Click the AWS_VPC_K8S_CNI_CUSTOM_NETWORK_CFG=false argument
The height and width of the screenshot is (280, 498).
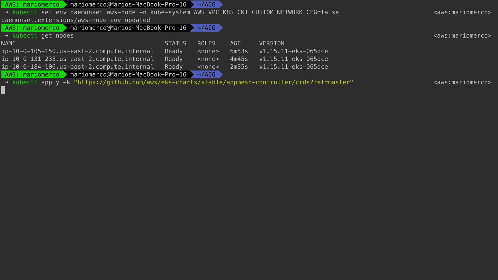[x=266, y=12]
